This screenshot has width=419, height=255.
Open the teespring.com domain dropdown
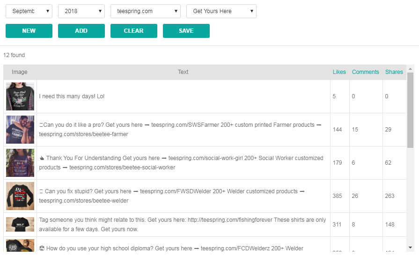coord(146,11)
